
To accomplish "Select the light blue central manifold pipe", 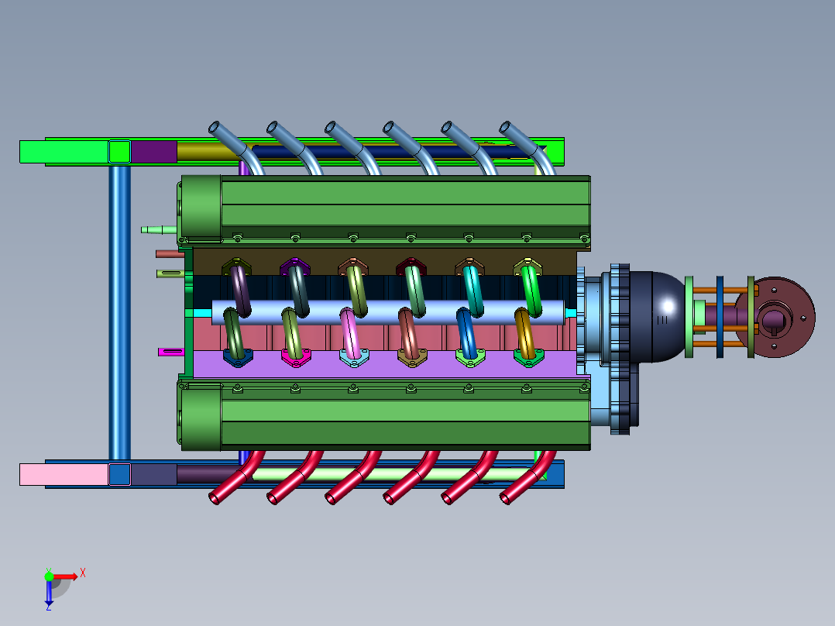I will pyautogui.click(x=387, y=312).
